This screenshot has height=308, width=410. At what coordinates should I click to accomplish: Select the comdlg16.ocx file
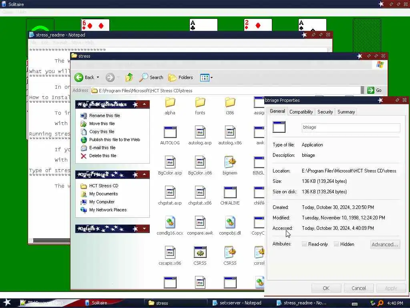(170, 226)
